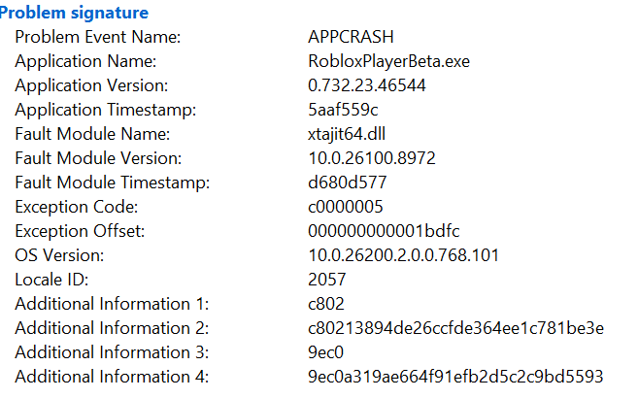Click the OS Version label

[x=59, y=255]
